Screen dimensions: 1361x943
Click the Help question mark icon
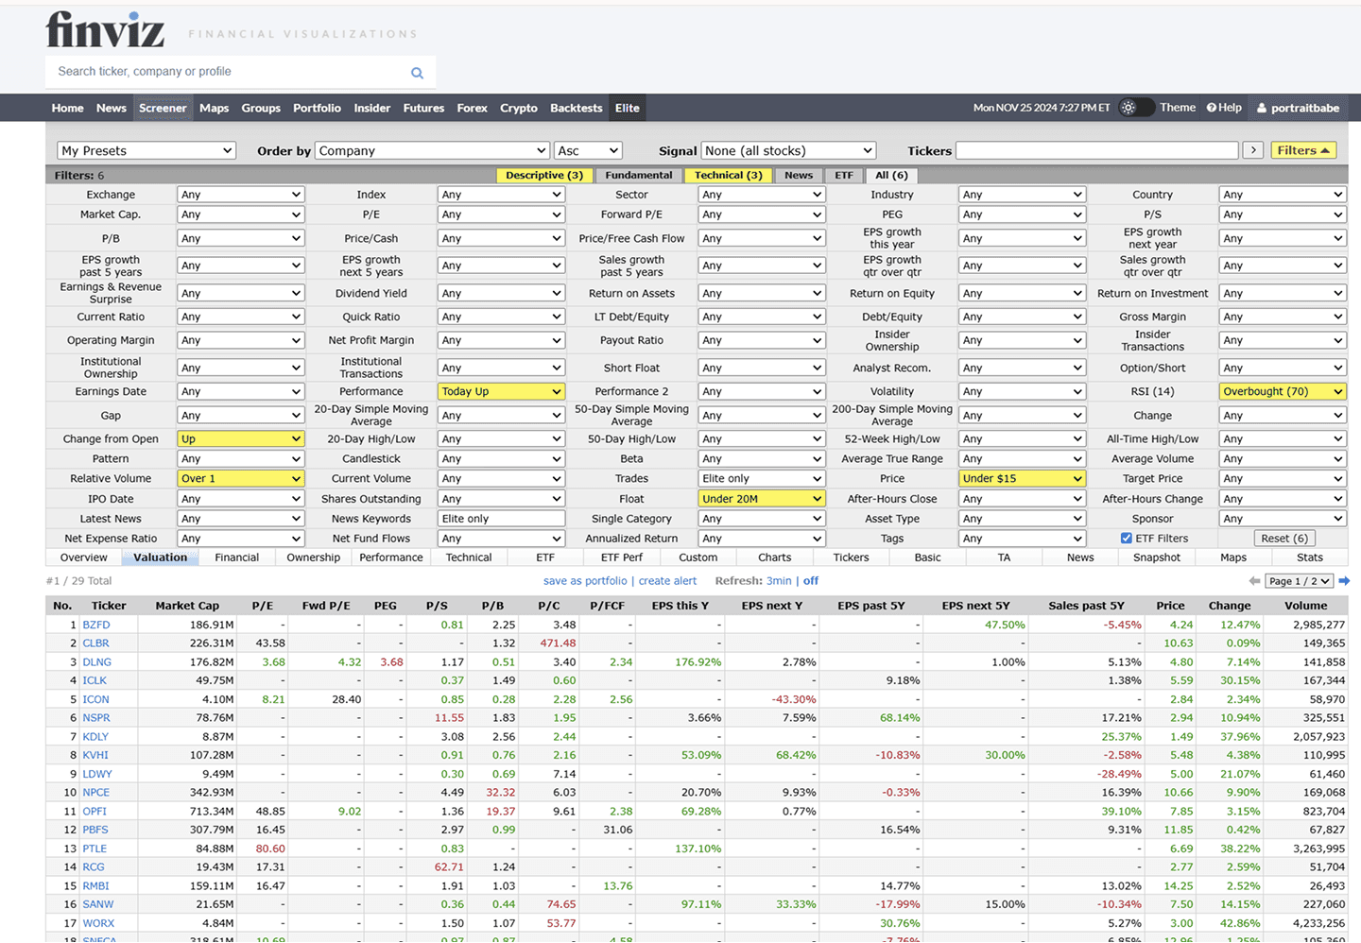[1212, 108]
